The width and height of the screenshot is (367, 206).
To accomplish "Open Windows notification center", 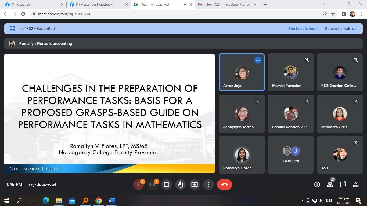I will [358, 201].
